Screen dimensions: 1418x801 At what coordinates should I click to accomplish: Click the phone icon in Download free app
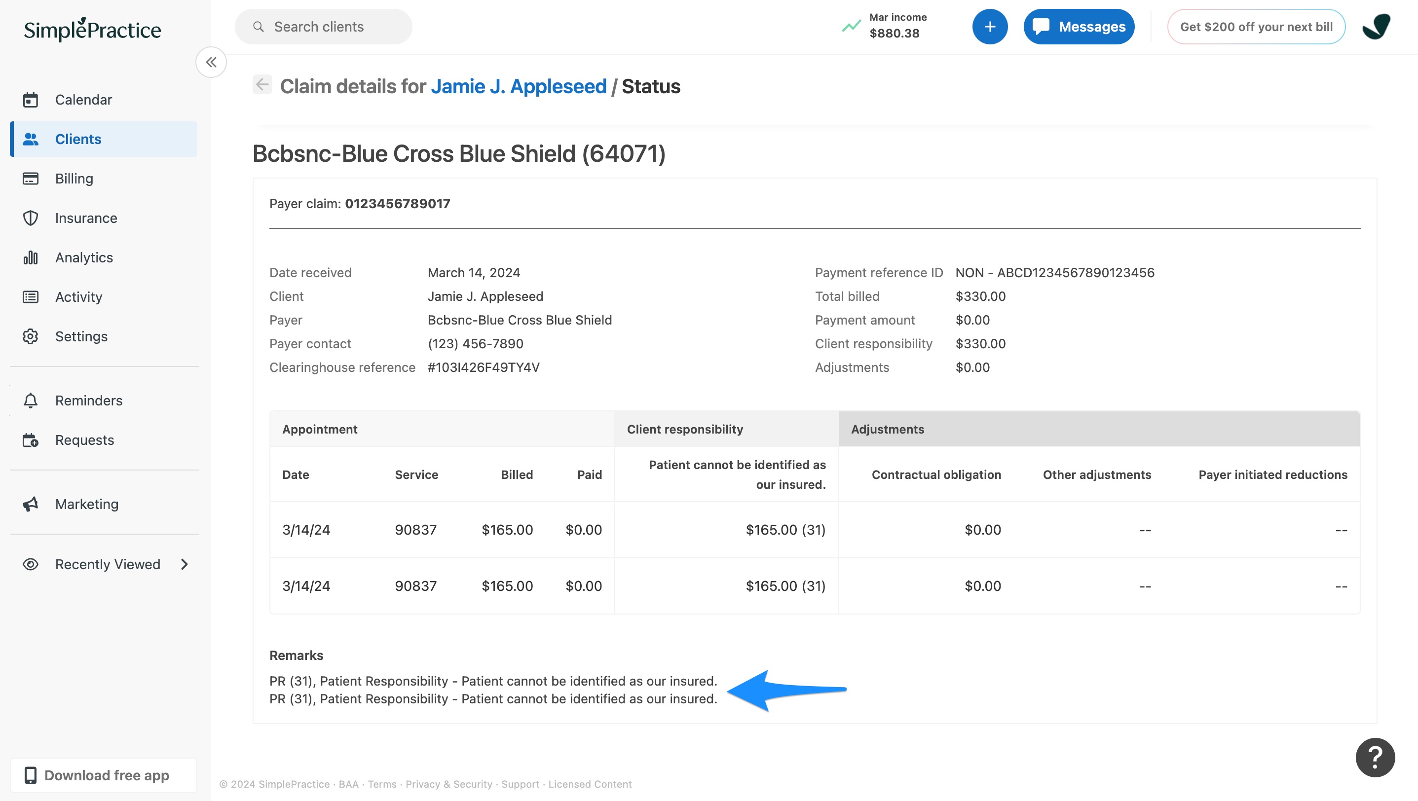click(x=30, y=775)
